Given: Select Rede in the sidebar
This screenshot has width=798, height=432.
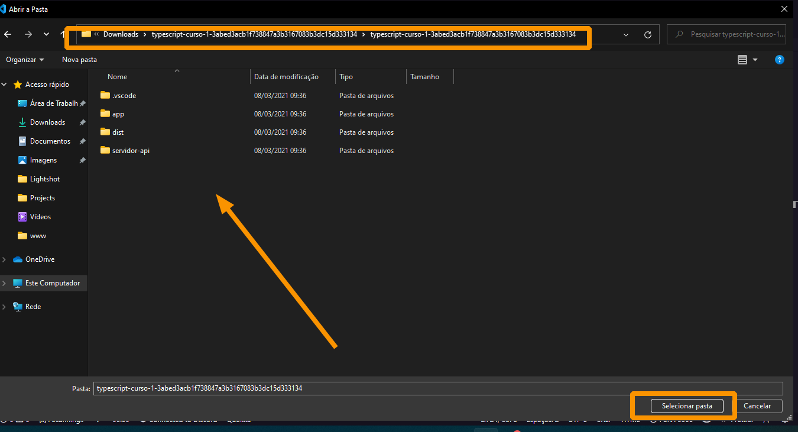Looking at the screenshot, I should pyautogui.click(x=33, y=307).
